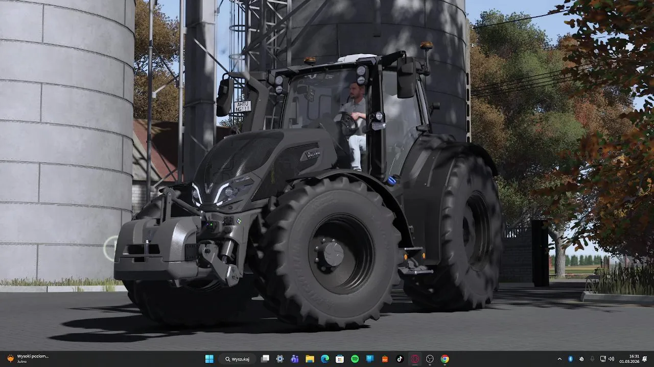The width and height of the screenshot is (654, 367).
Task: Open clock and calendar 16:31
Action: point(629,359)
